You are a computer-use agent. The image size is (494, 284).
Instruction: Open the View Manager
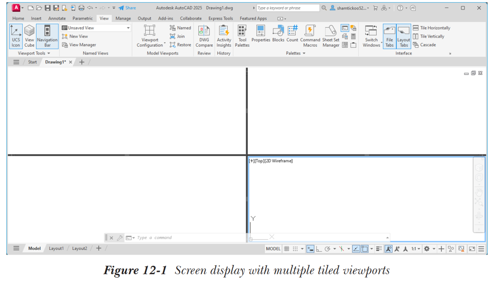(79, 45)
